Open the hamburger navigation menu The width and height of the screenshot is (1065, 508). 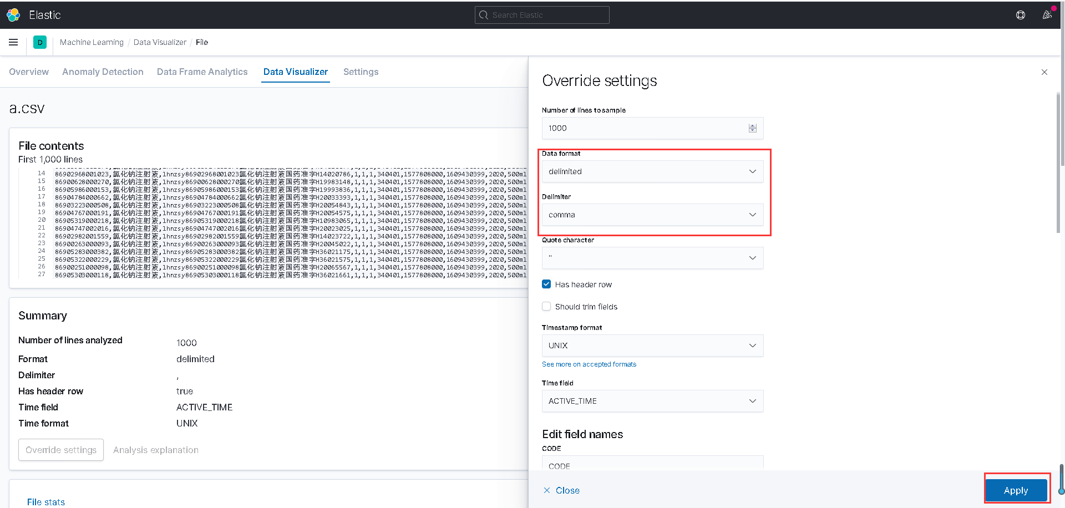click(13, 42)
